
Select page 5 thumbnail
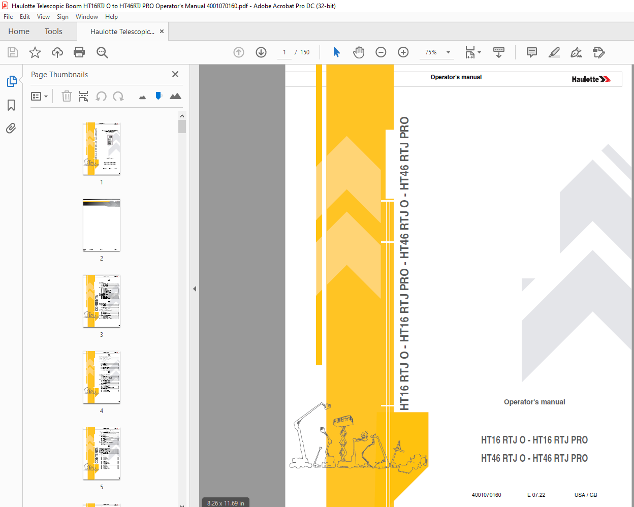point(102,454)
